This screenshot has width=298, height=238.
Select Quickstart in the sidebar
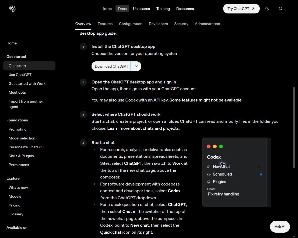point(29,66)
